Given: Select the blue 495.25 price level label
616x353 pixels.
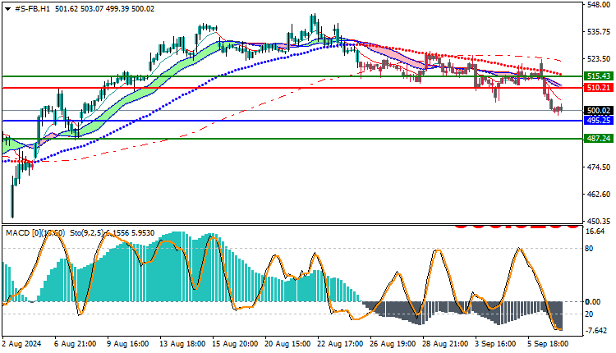Looking at the screenshot, I should point(598,121).
